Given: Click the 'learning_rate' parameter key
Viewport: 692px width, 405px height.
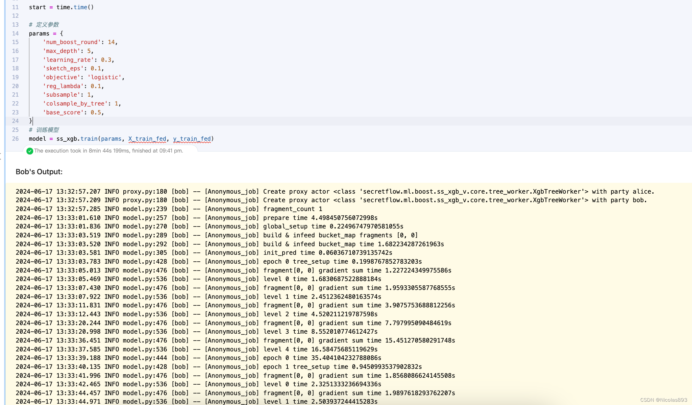Looking at the screenshot, I should click(x=68, y=60).
